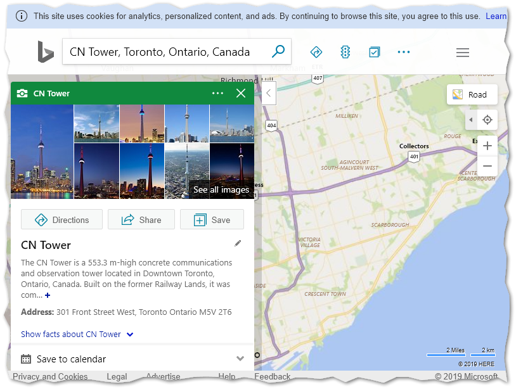Open My Places checklist icon

click(374, 52)
